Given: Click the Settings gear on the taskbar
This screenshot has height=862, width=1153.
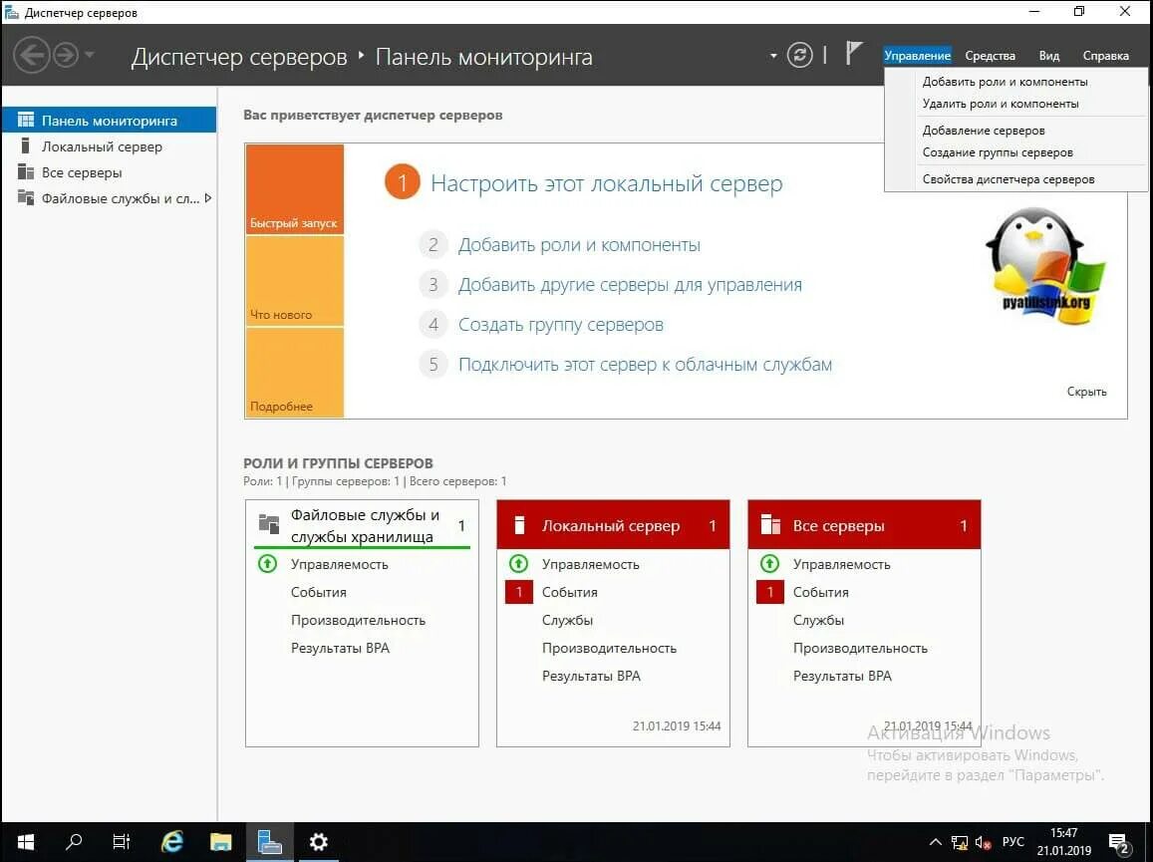Looking at the screenshot, I should (318, 842).
